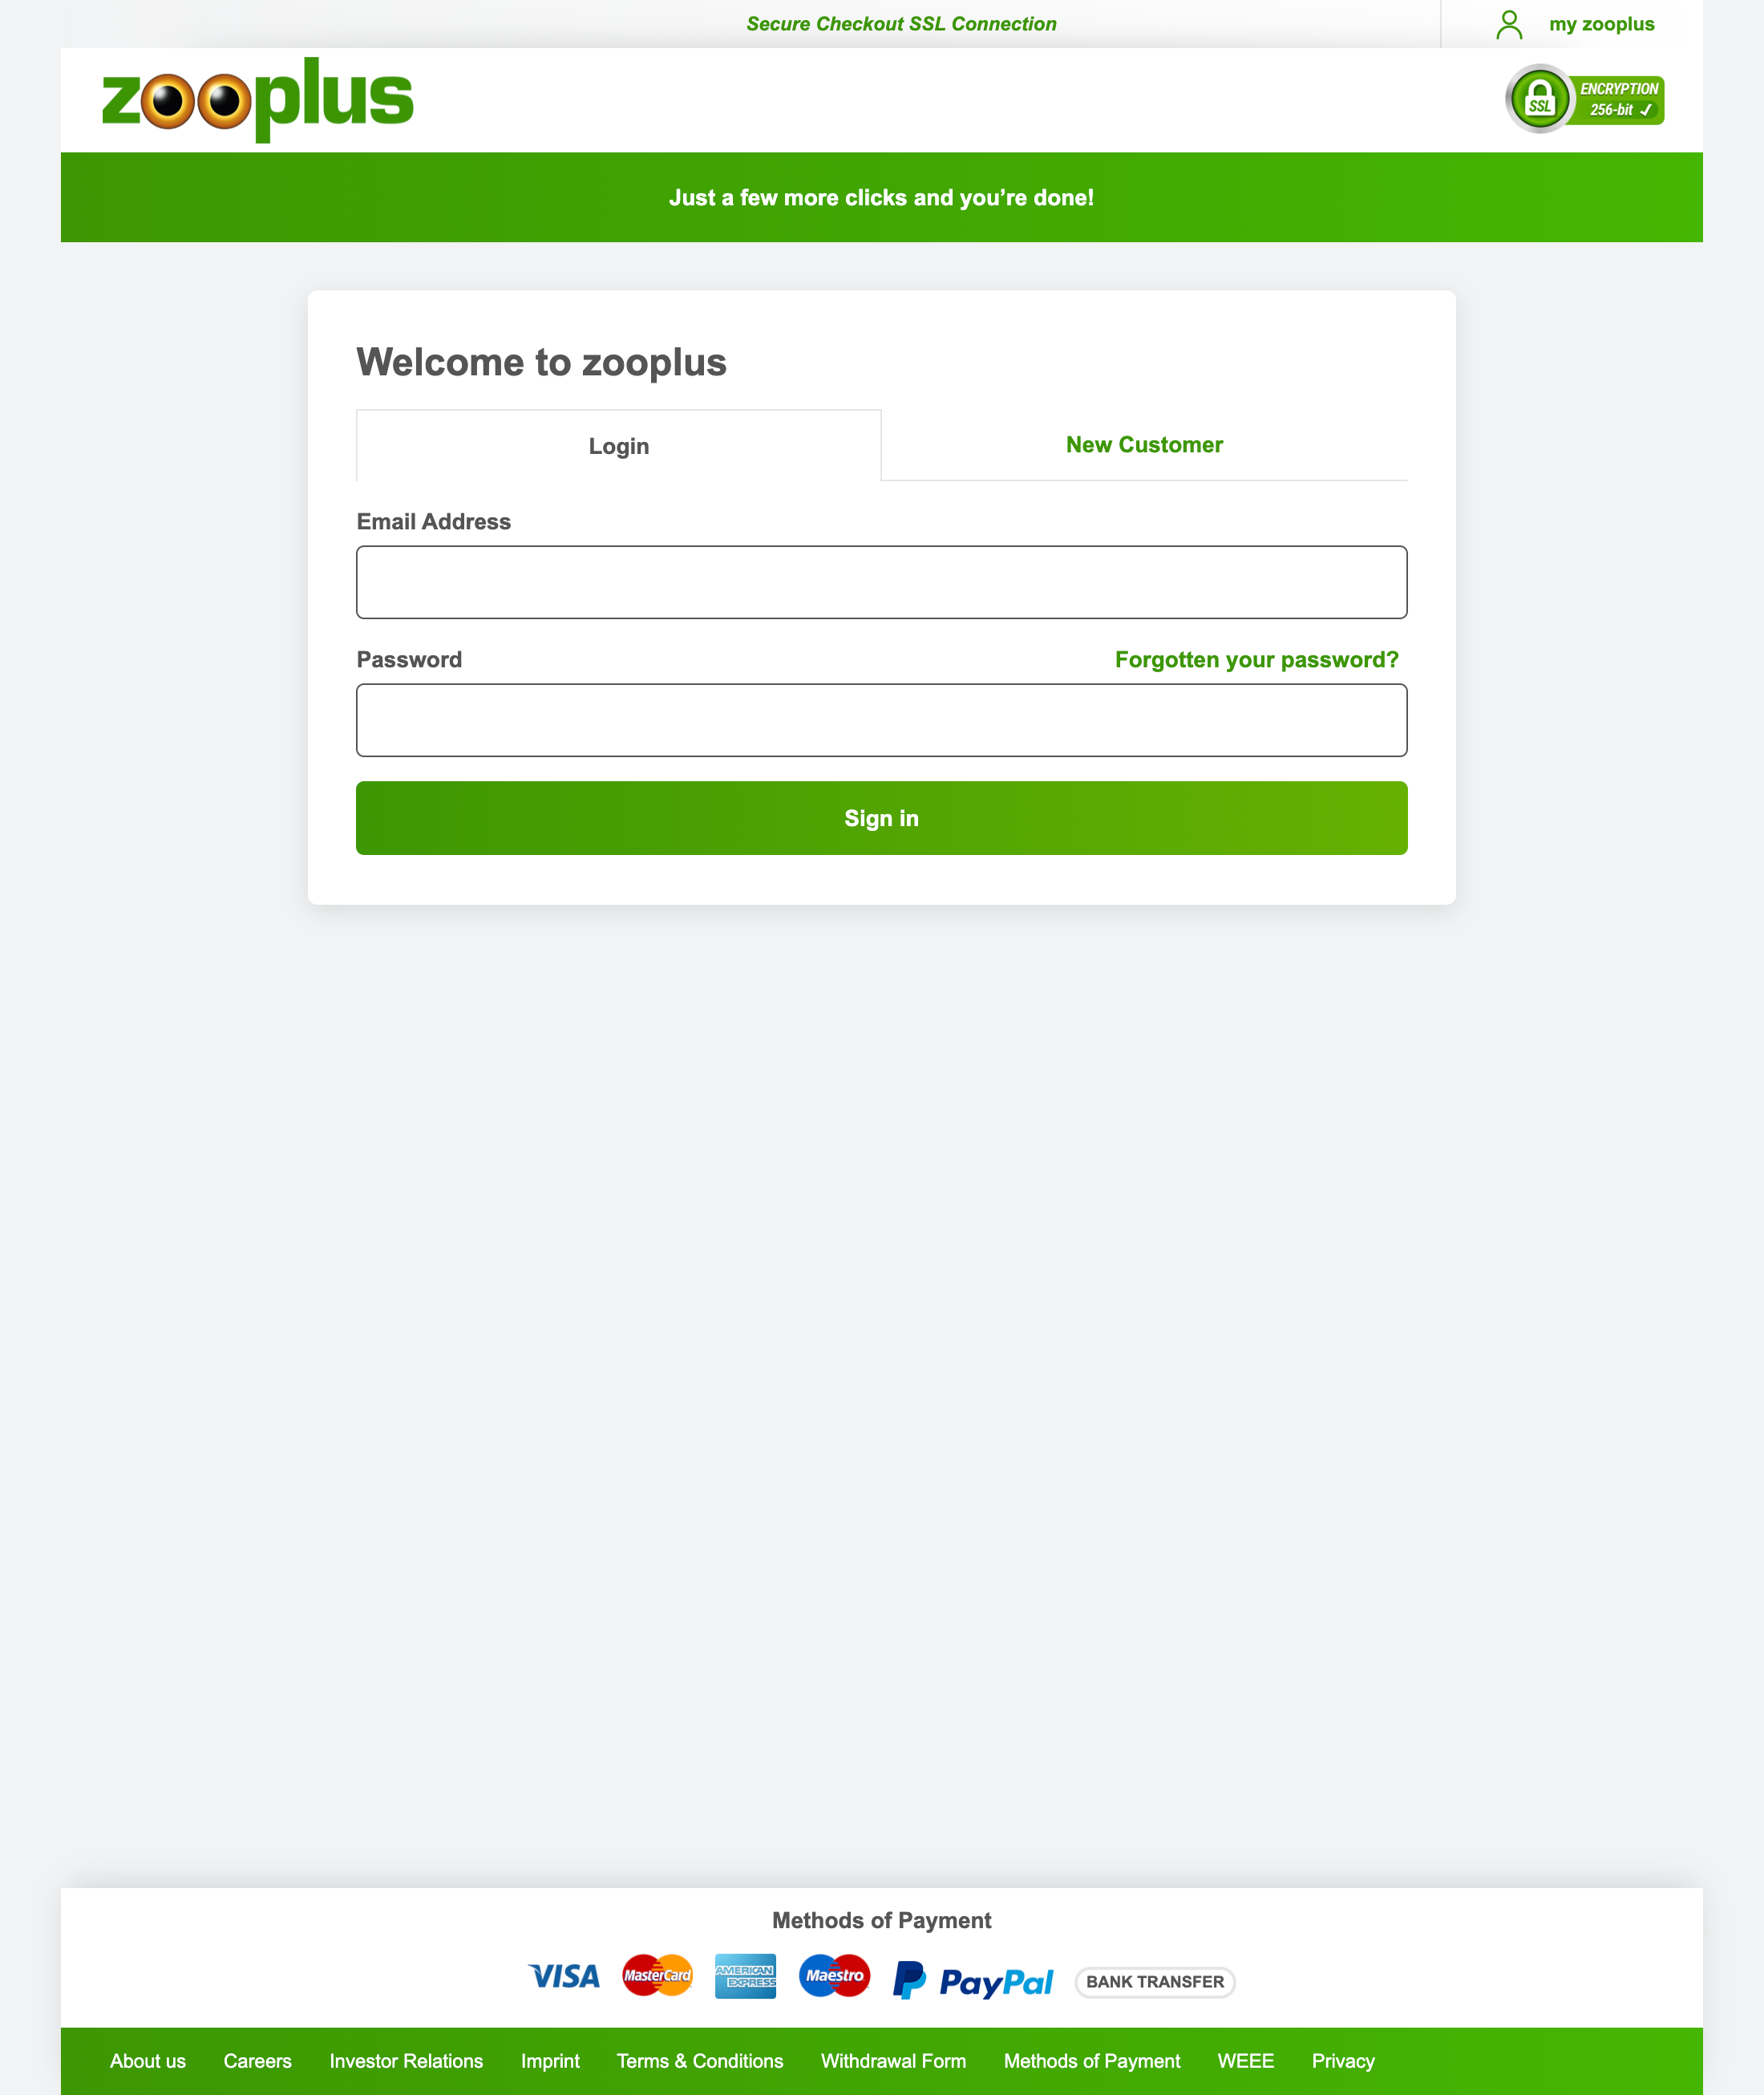This screenshot has width=1764, height=2095.
Task: Click the my zooplus account icon
Action: pyautogui.click(x=1507, y=22)
